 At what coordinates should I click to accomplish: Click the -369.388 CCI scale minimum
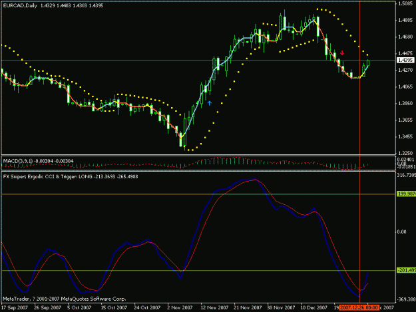pyautogui.click(x=406, y=299)
